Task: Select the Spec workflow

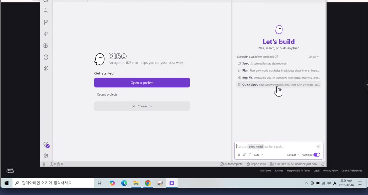Action: tap(279, 63)
